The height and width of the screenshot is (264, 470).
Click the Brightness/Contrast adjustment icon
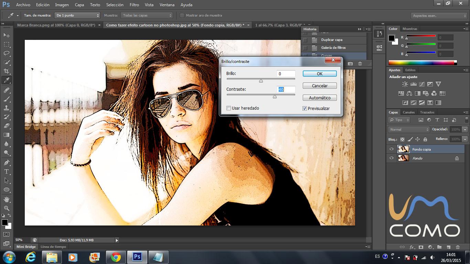(405, 84)
